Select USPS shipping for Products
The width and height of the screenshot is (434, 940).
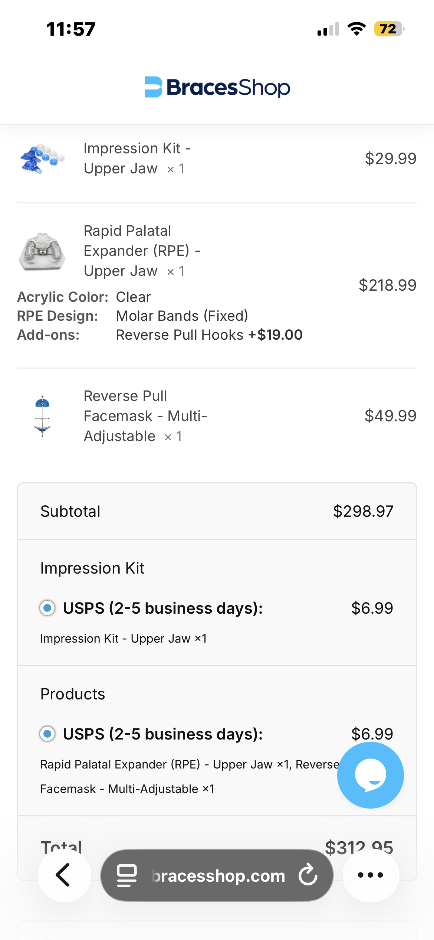(x=47, y=734)
